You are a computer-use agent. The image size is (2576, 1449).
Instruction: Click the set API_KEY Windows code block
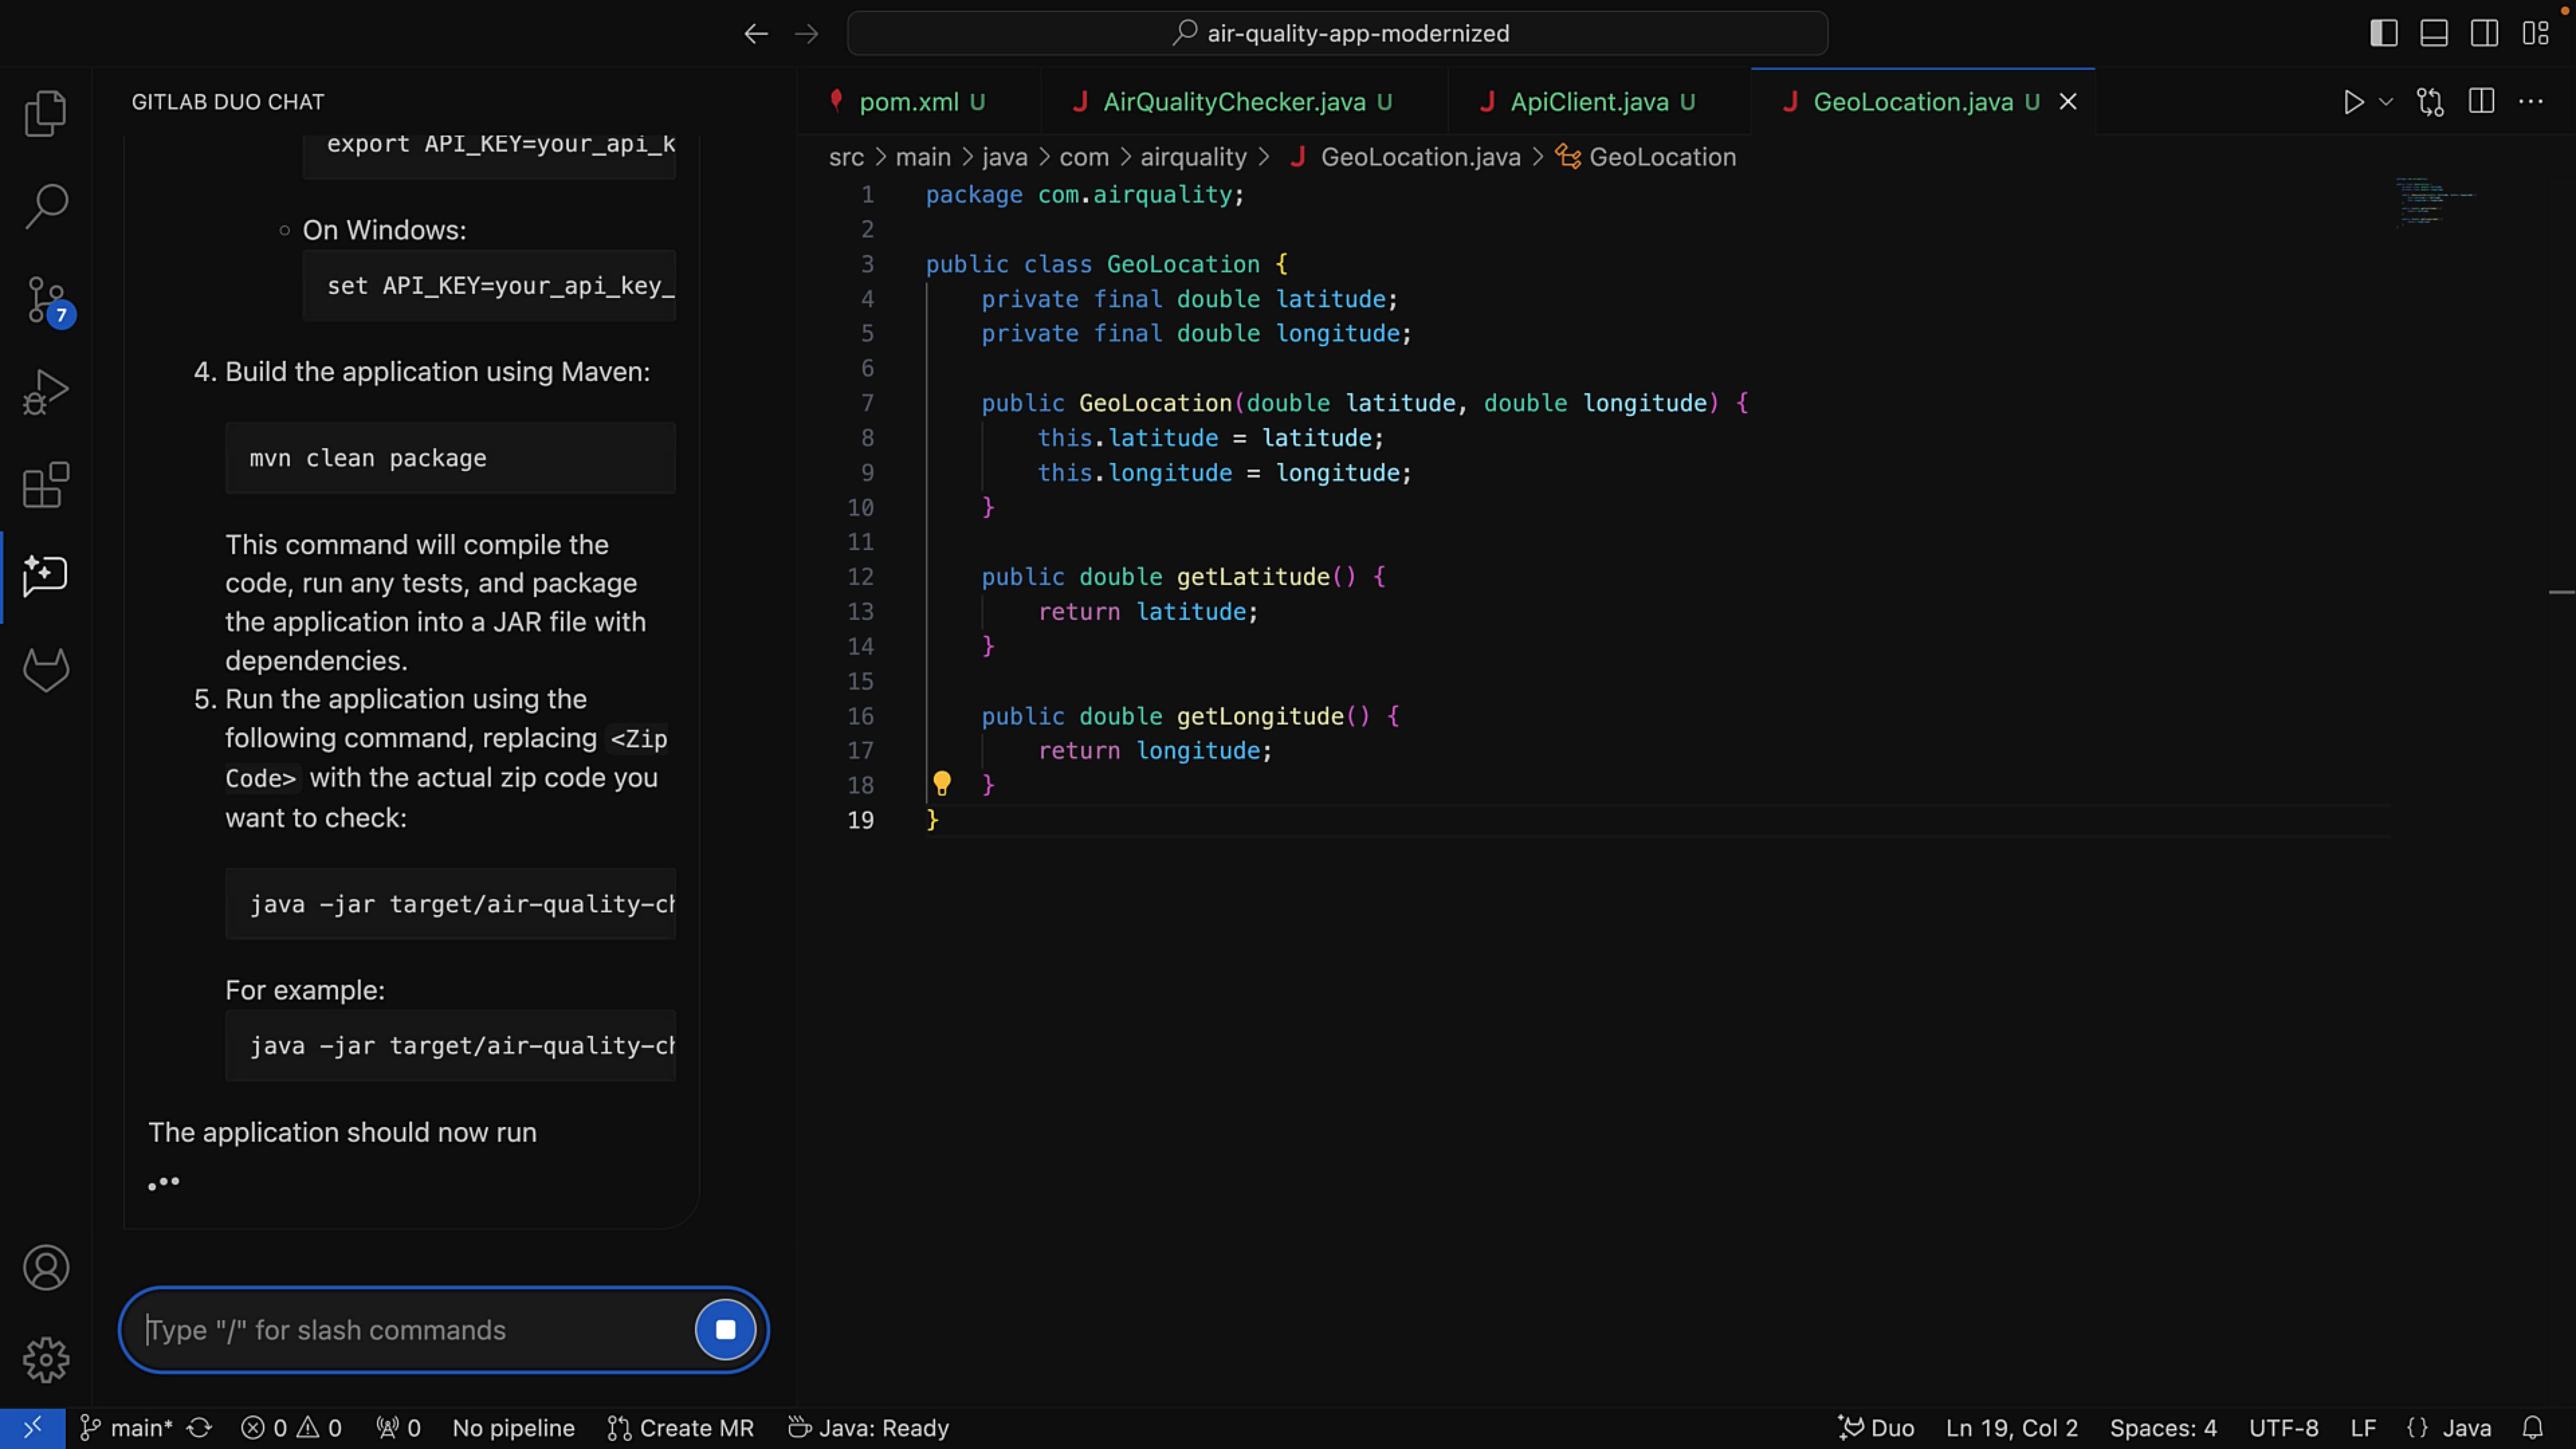pyautogui.click(x=489, y=286)
